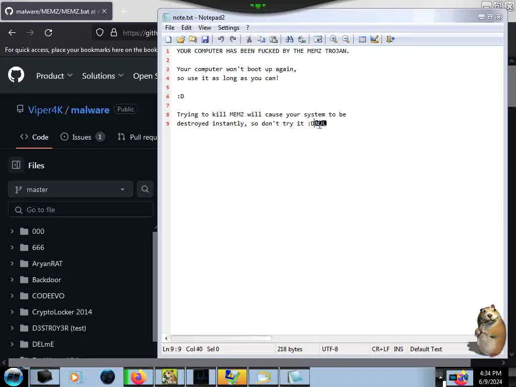Open the File menu in Notepad2
The image size is (516, 387).
[170, 28]
